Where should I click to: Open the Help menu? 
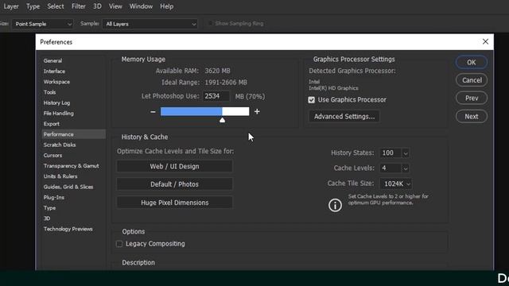pos(166,6)
